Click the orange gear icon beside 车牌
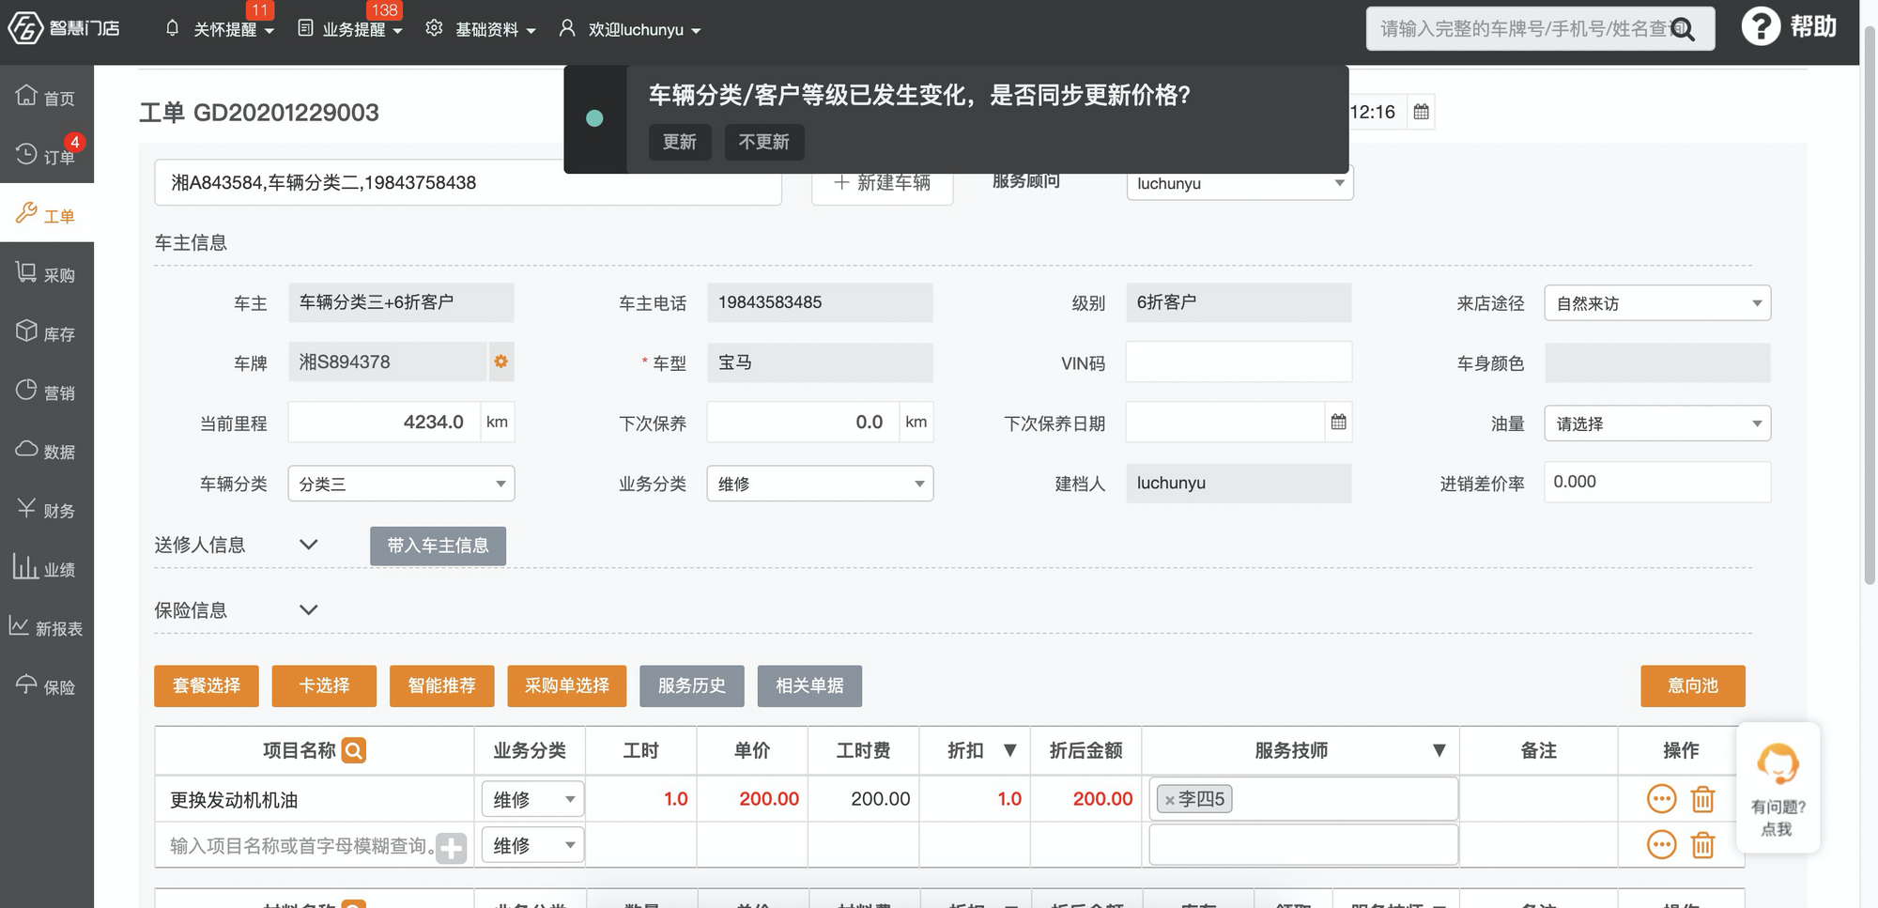This screenshot has width=1878, height=908. click(x=500, y=362)
